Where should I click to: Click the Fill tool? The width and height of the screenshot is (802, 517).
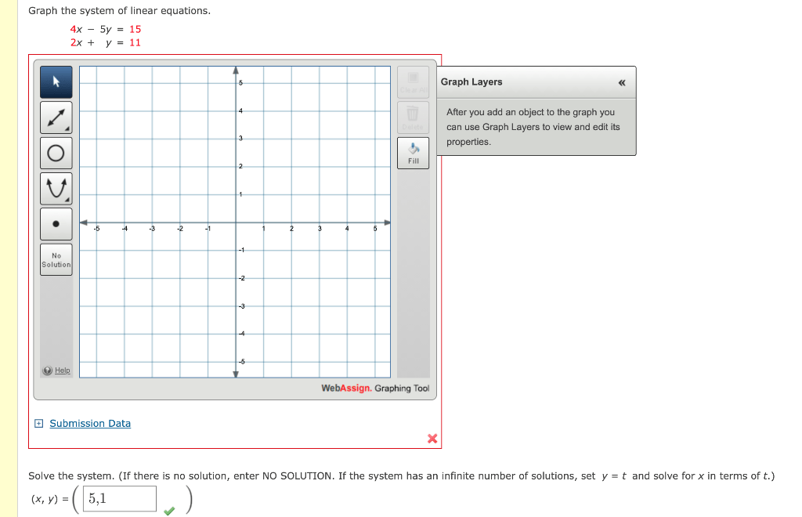[x=414, y=153]
